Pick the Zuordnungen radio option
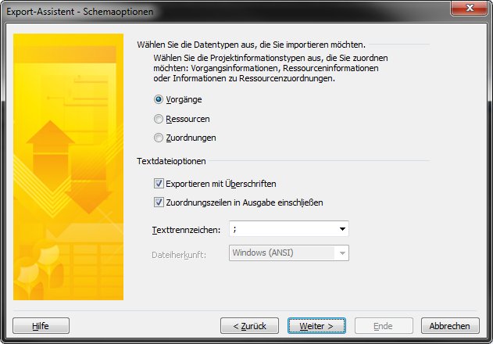This screenshot has width=493, height=344. [159, 138]
